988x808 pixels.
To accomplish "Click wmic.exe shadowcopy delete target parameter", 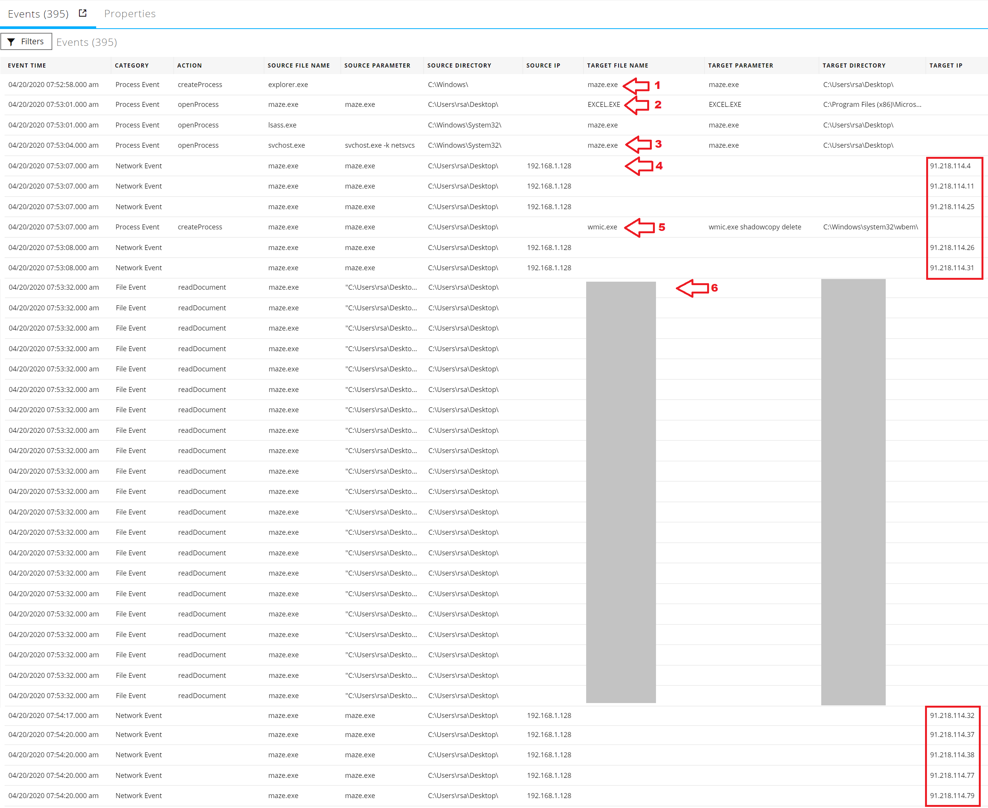I will [754, 227].
